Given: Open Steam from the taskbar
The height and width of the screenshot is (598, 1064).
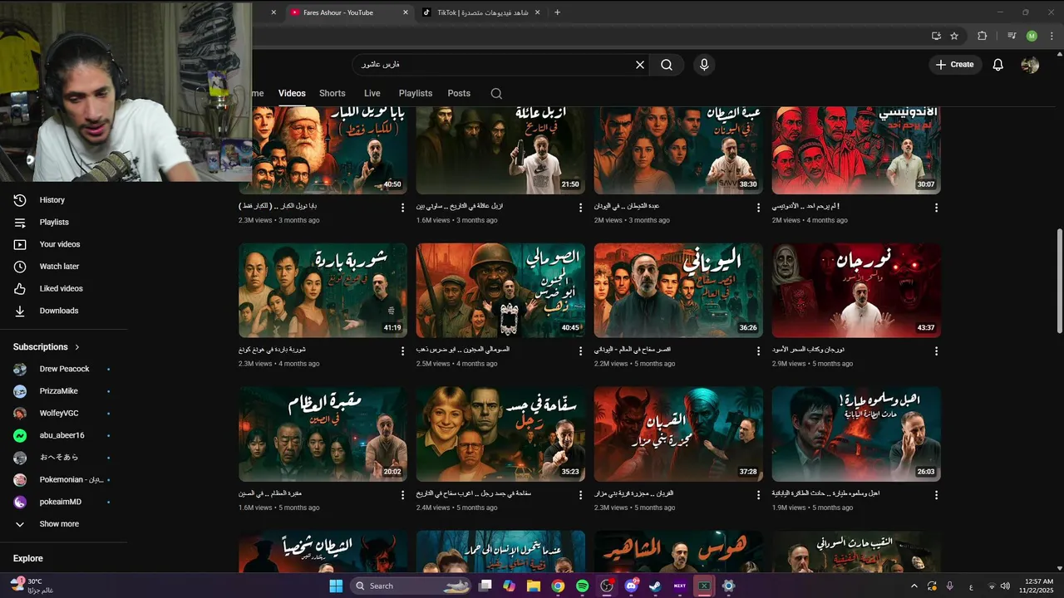Looking at the screenshot, I should [655, 586].
